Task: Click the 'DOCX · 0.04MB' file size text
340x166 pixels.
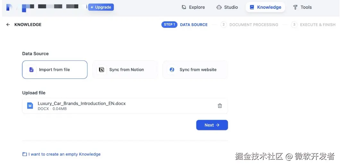Action: pos(52,109)
